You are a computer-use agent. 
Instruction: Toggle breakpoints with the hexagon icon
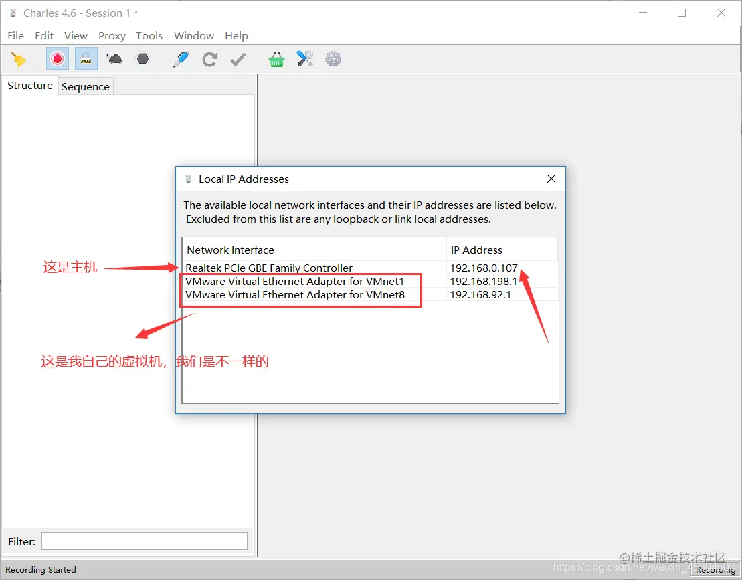point(143,59)
